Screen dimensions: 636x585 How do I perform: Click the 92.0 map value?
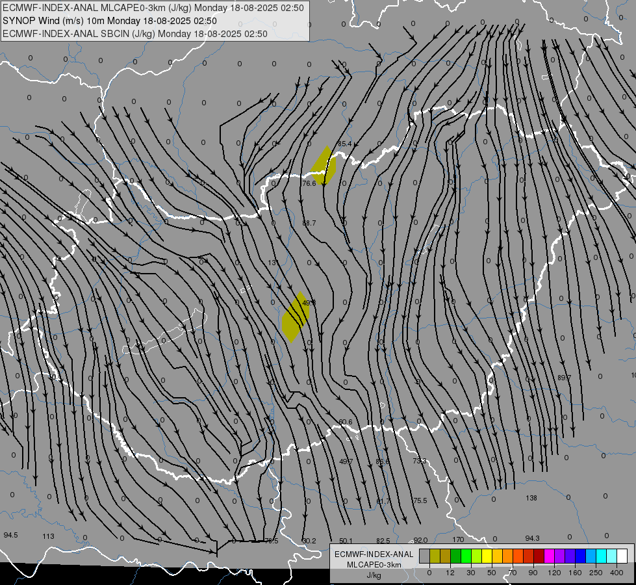click(420, 540)
